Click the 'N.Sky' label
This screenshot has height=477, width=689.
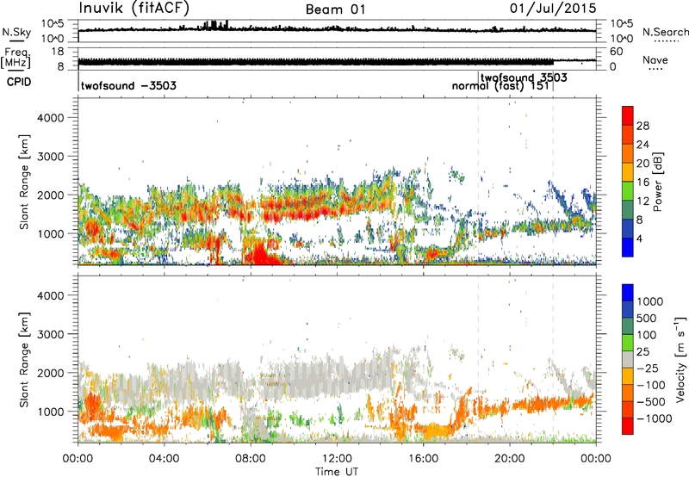(16, 32)
